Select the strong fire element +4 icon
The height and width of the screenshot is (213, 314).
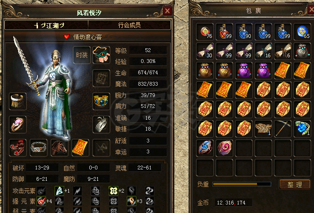tap(41, 201)
